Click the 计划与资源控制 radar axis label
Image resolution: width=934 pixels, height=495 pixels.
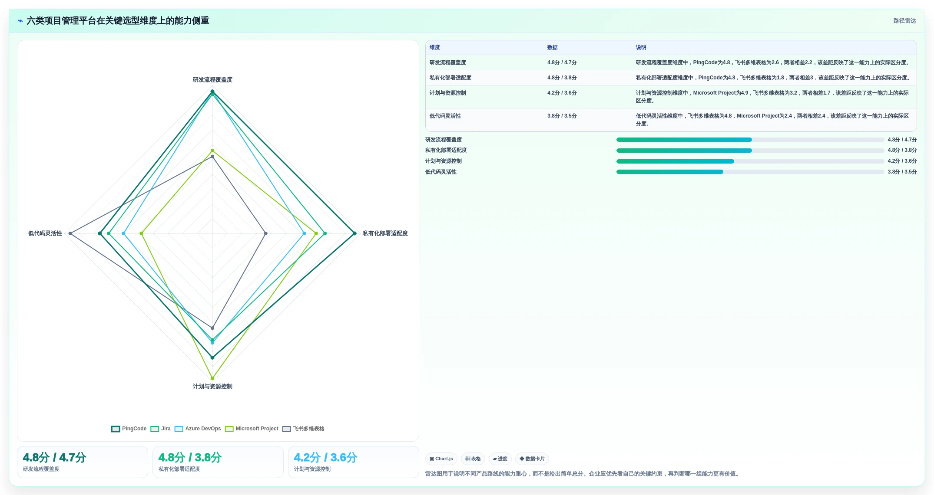(212, 387)
